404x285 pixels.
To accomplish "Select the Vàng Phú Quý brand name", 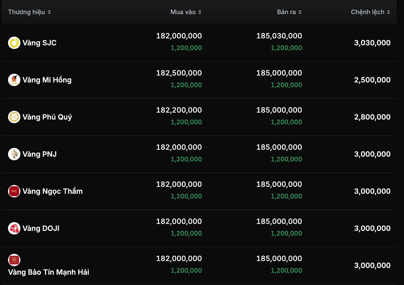I will click(x=47, y=117).
